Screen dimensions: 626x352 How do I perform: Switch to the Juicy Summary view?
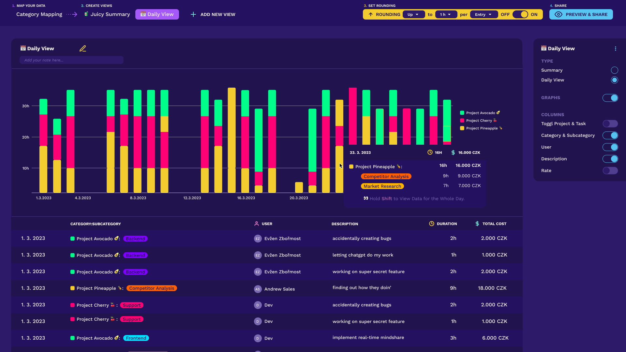click(110, 14)
